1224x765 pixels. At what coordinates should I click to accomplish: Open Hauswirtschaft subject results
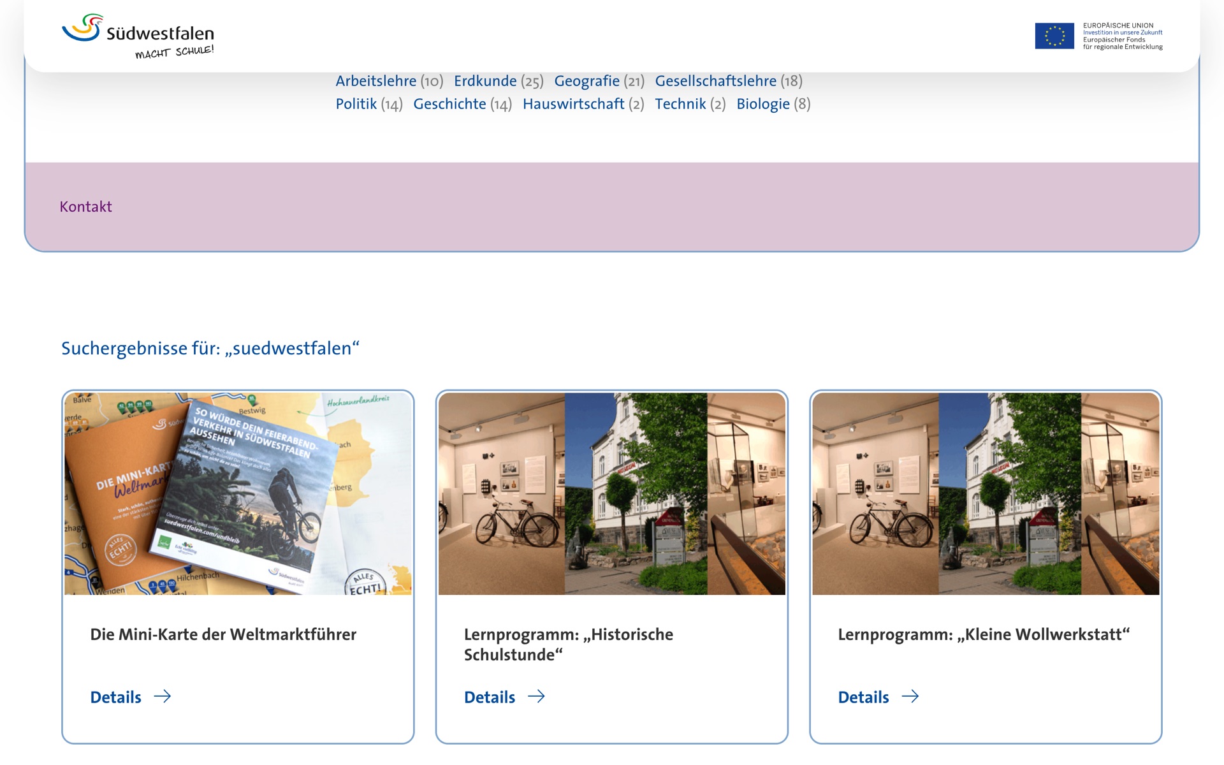click(574, 104)
